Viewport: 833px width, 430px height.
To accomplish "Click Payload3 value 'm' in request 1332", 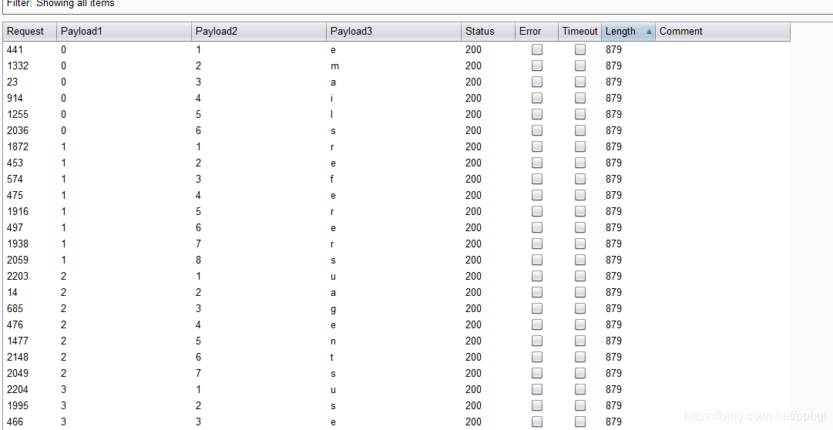I will 334,66.
